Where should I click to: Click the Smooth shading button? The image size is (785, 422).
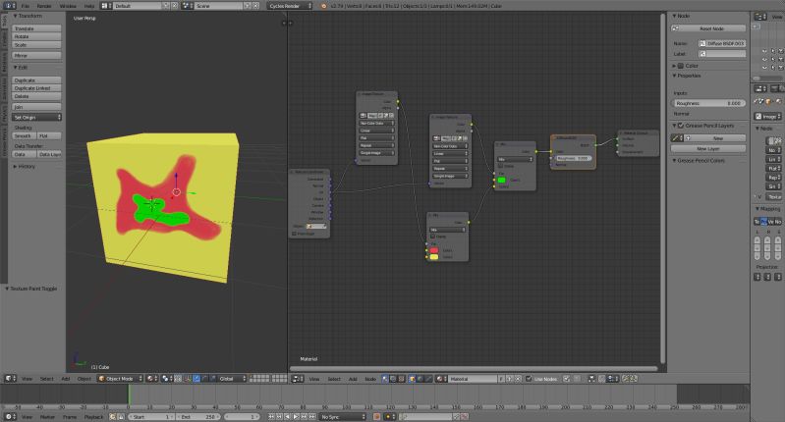pyautogui.click(x=24, y=135)
